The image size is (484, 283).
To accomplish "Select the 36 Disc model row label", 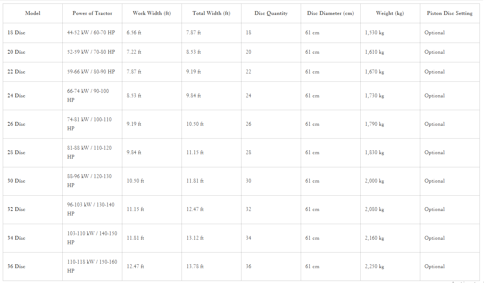I will (16, 266).
